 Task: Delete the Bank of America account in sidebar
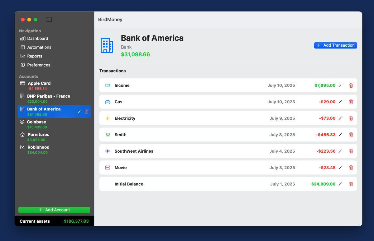click(87, 112)
